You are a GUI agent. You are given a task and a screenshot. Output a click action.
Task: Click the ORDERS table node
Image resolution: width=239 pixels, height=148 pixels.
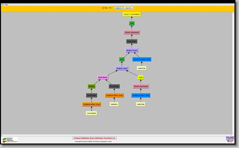point(114,104)
